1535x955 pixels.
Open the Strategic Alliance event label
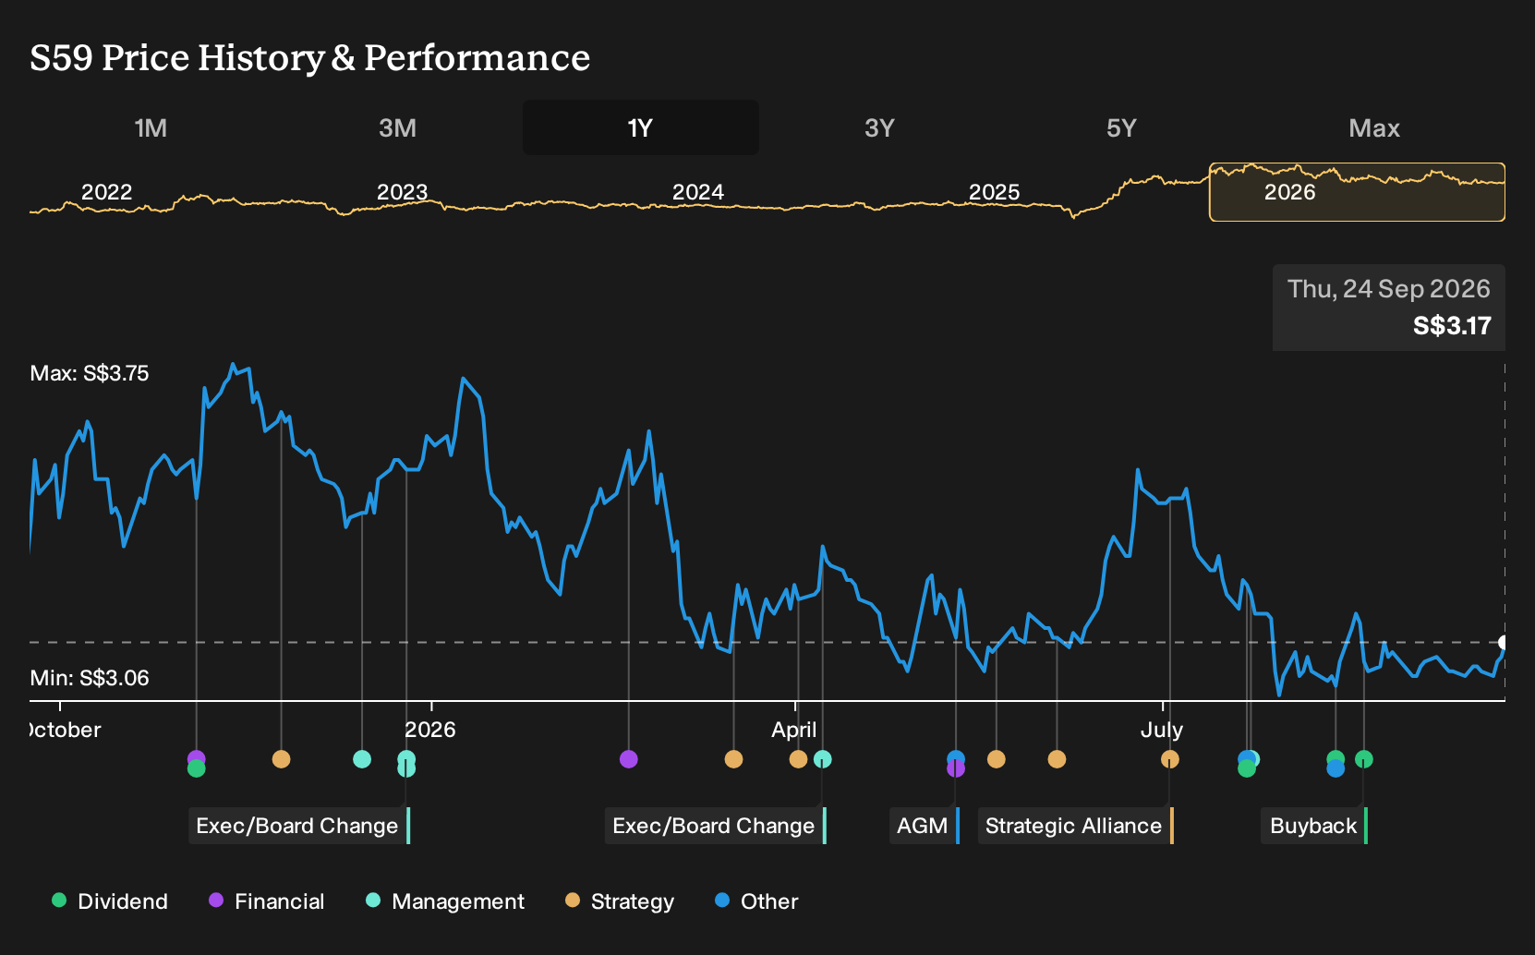1076,826
